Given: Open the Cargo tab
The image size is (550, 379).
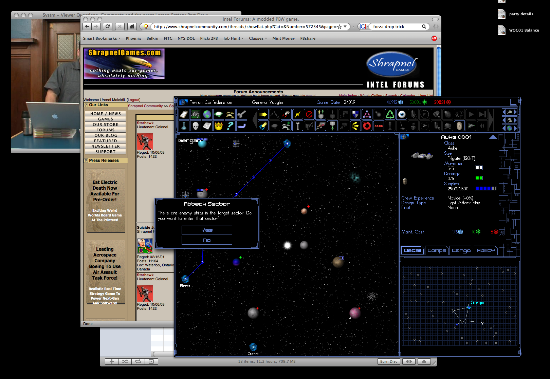Looking at the screenshot, I should pyautogui.click(x=461, y=250).
